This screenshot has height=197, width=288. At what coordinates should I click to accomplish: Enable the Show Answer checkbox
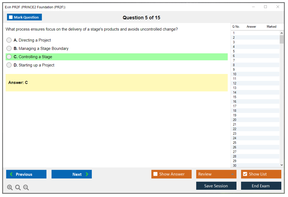[x=155, y=174]
